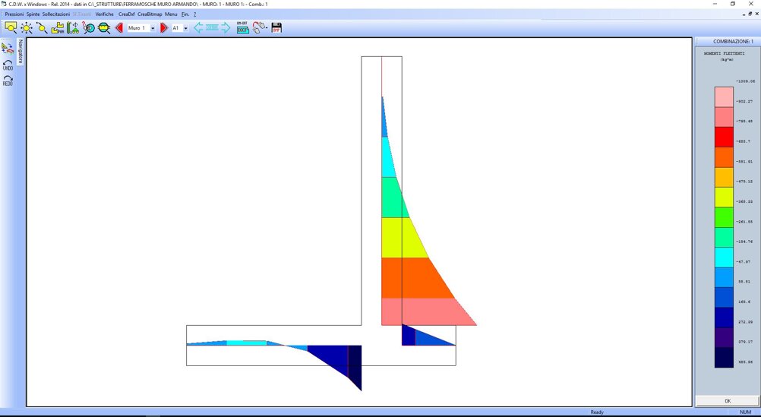Click the cyan right arrow icon
This screenshot has width=761, height=417.
point(226,27)
